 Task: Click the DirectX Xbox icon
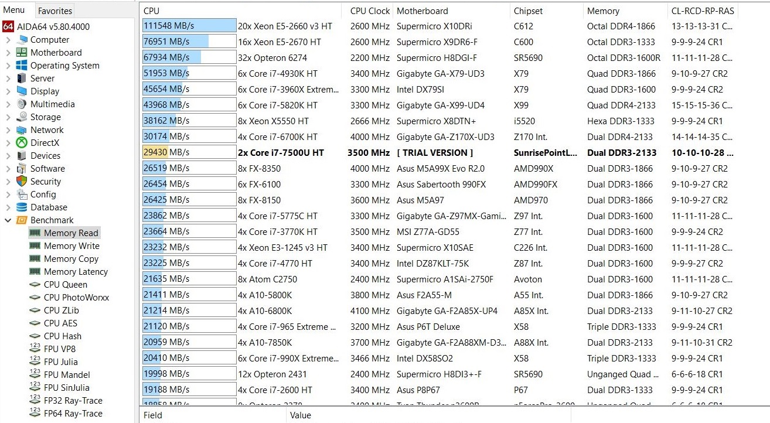point(22,143)
